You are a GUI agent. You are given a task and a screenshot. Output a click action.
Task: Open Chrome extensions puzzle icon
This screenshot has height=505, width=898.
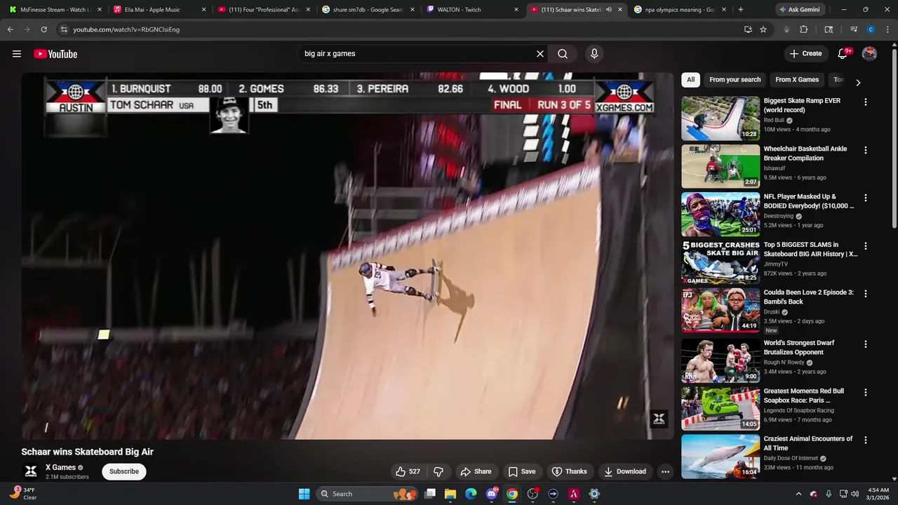point(804,29)
